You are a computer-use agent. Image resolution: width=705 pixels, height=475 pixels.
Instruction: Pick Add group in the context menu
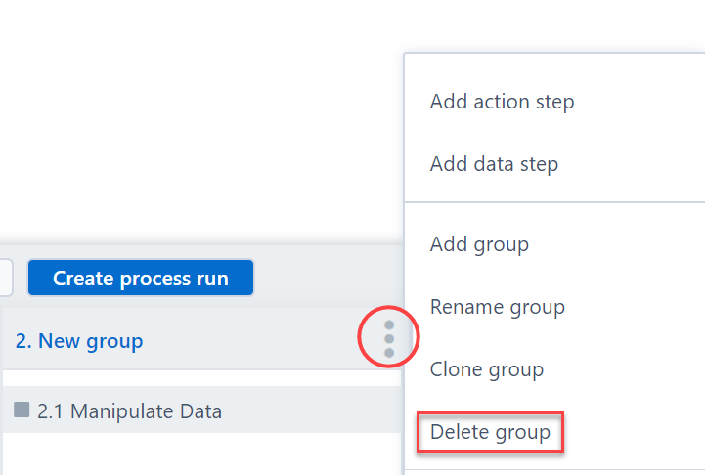(x=479, y=244)
